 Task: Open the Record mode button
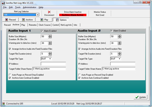click(10, 20)
